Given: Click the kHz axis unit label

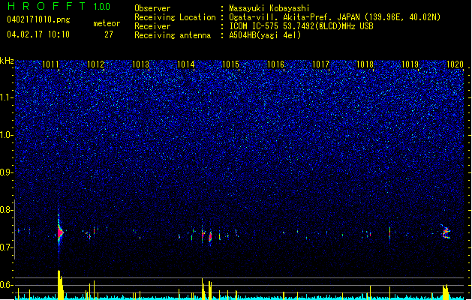Looking at the screenshot, I should (x=7, y=61).
